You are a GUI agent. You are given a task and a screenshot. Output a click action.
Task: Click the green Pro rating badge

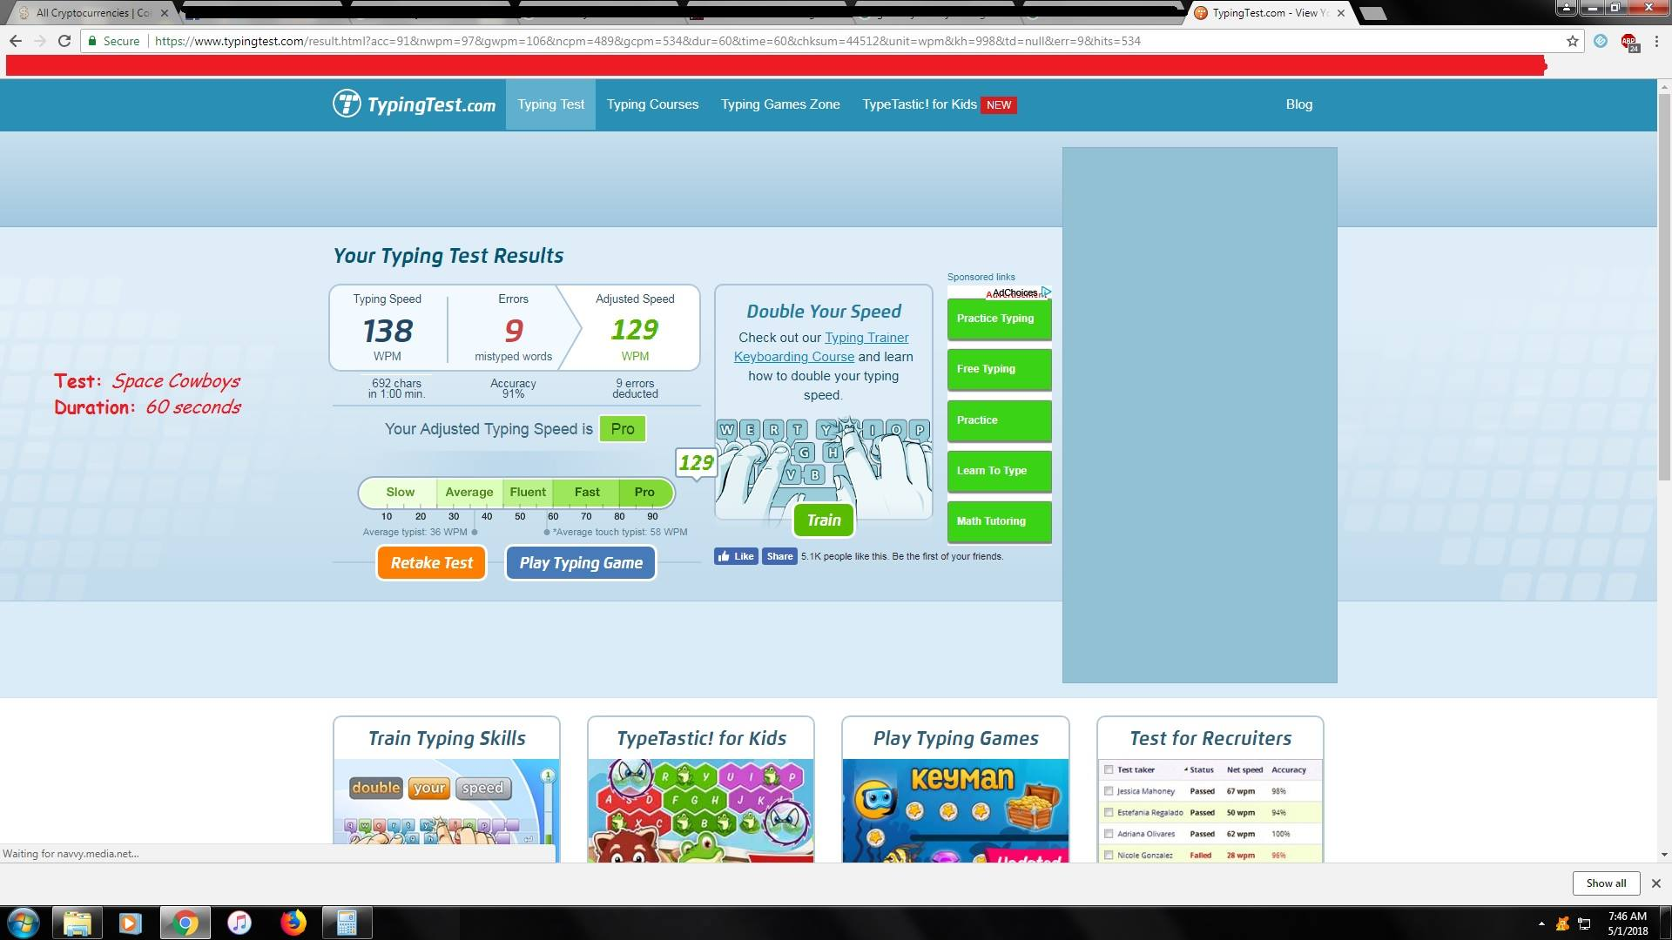[623, 429]
